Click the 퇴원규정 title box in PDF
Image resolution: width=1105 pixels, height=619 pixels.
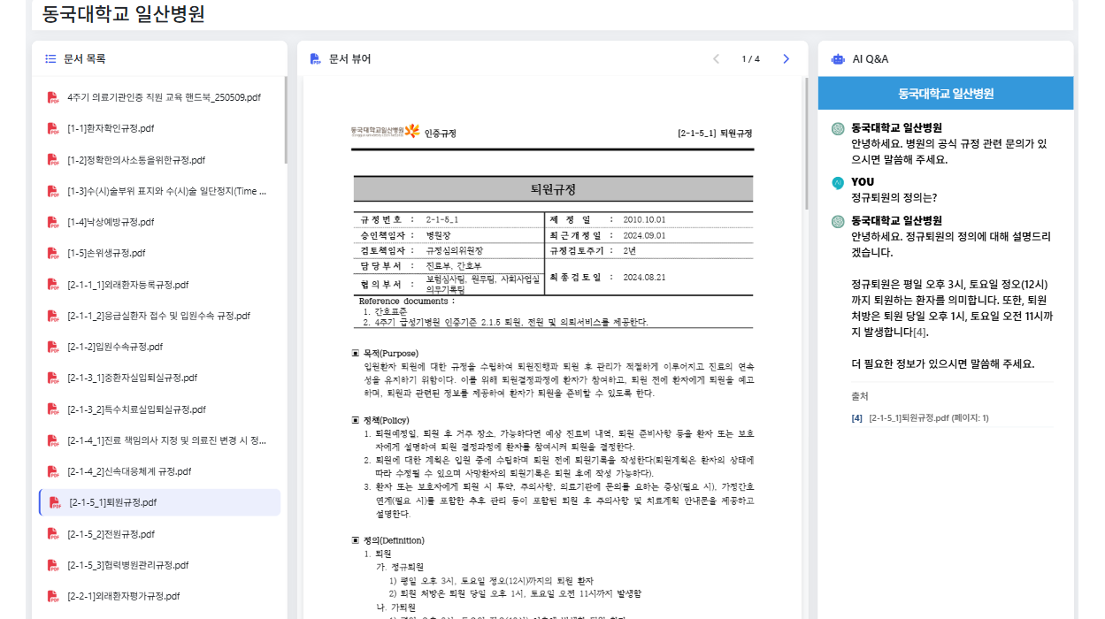pyautogui.click(x=553, y=189)
